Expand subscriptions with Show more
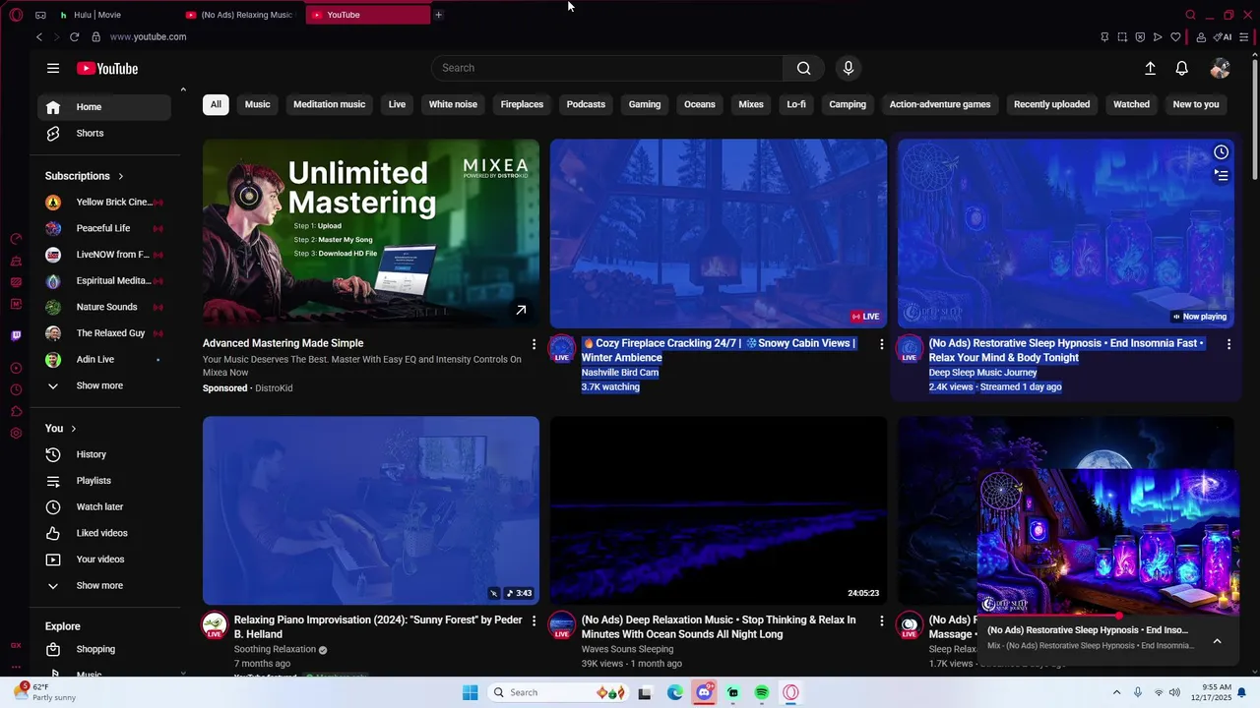Screen dimensions: 1260x708 (106, 385)
